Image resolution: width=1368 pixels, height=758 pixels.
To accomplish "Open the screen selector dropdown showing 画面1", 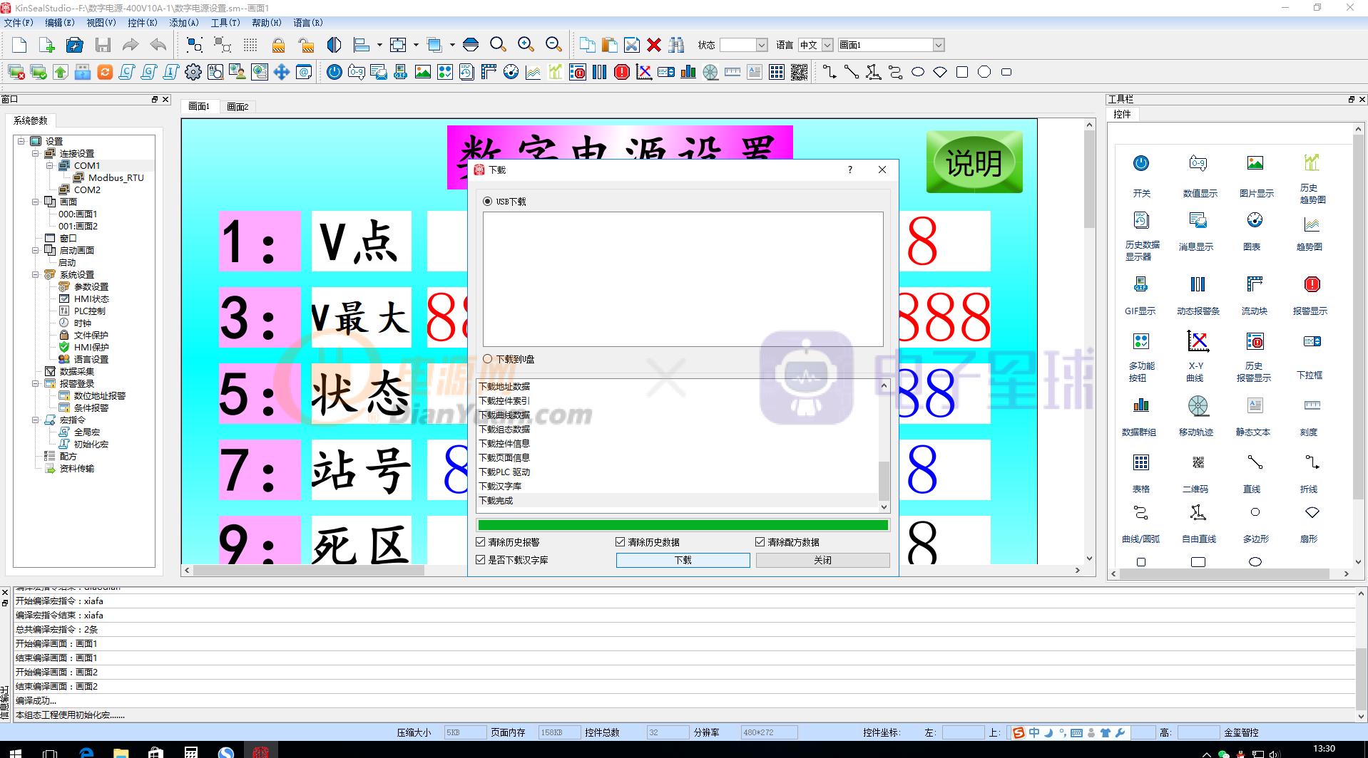I will coord(940,44).
